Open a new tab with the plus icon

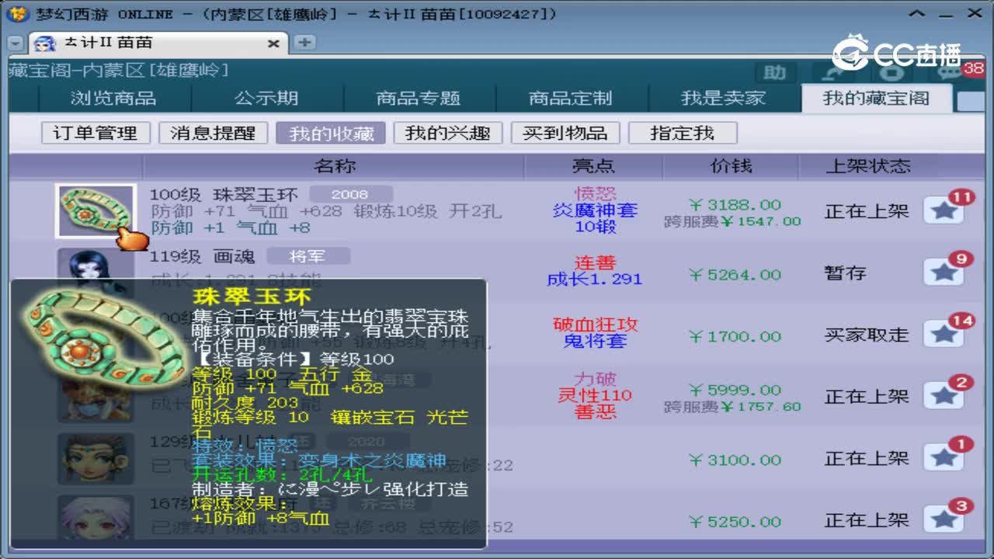point(304,43)
